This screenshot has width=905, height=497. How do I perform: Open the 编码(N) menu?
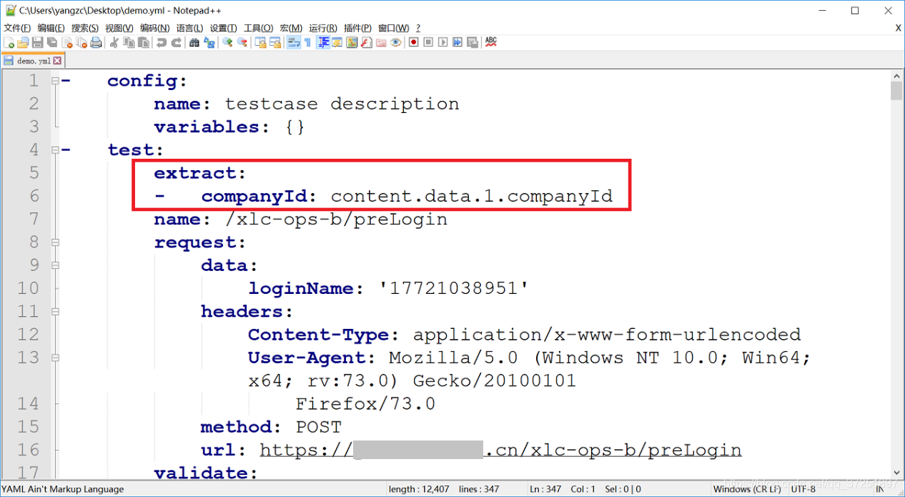point(154,28)
